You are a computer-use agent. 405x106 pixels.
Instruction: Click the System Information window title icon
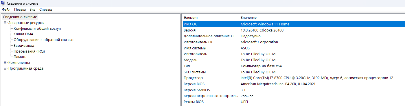pos(3,3)
